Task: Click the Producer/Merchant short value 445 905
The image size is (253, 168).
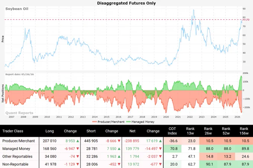Action: (x=91, y=141)
